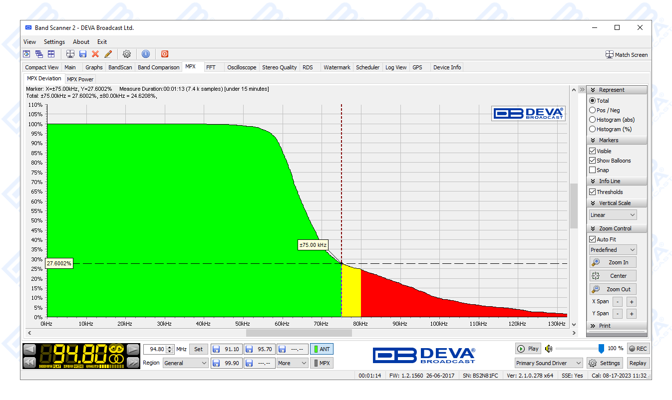The image size is (672, 400).
Task: Open the Vertical Scale Linear dropdown
Action: point(613,215)
